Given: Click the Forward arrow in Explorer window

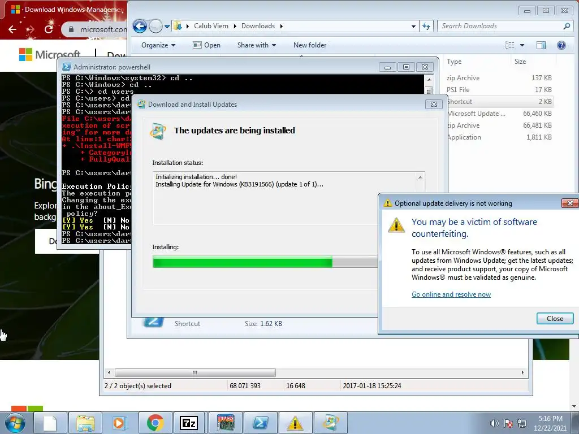Looking at the screenshot, I should [156, 26].
